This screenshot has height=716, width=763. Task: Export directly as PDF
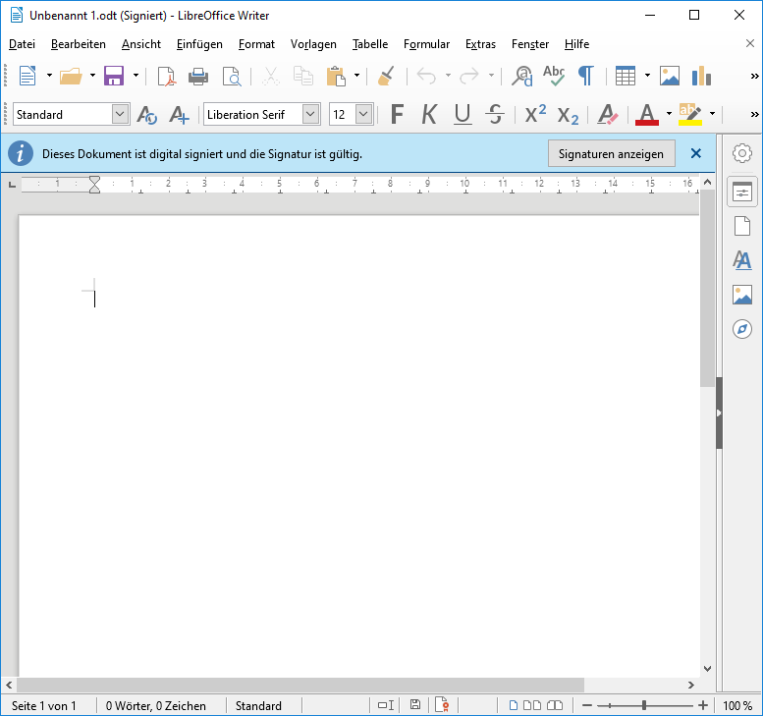tap(166, 77)
